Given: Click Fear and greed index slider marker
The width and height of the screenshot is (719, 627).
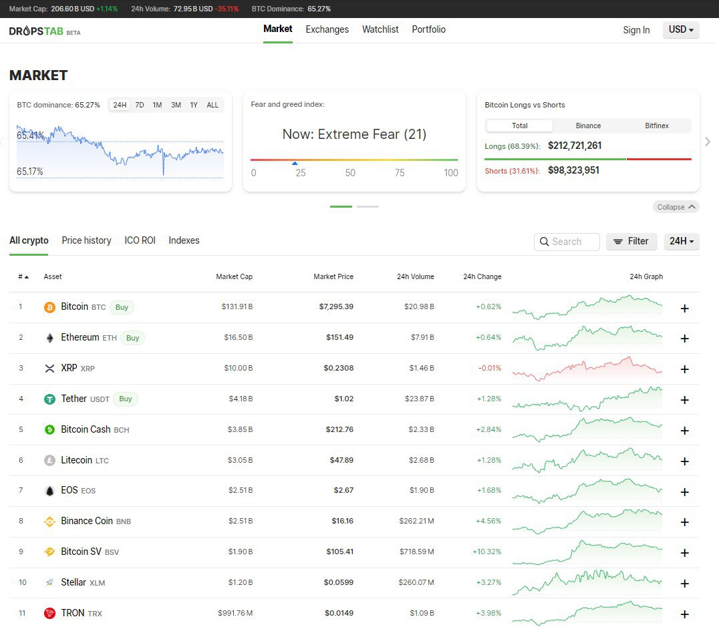Looking at the screenshot, I should (x=295, y=163).
